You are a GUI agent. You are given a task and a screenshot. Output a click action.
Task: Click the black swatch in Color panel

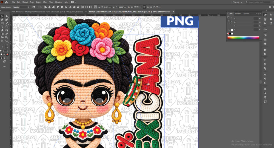(x=230, y=33)
